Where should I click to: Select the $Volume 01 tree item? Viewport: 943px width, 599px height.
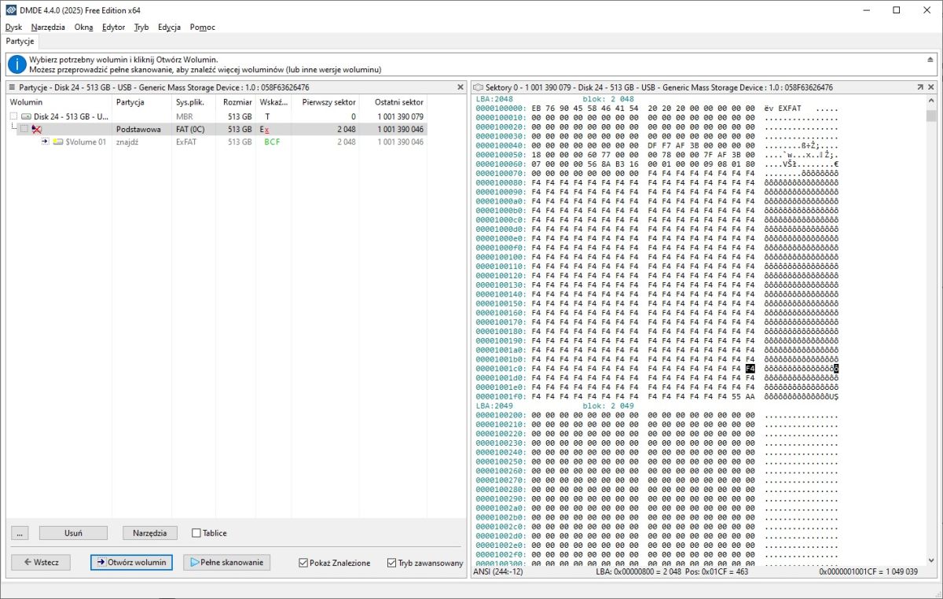pos(86,142)
